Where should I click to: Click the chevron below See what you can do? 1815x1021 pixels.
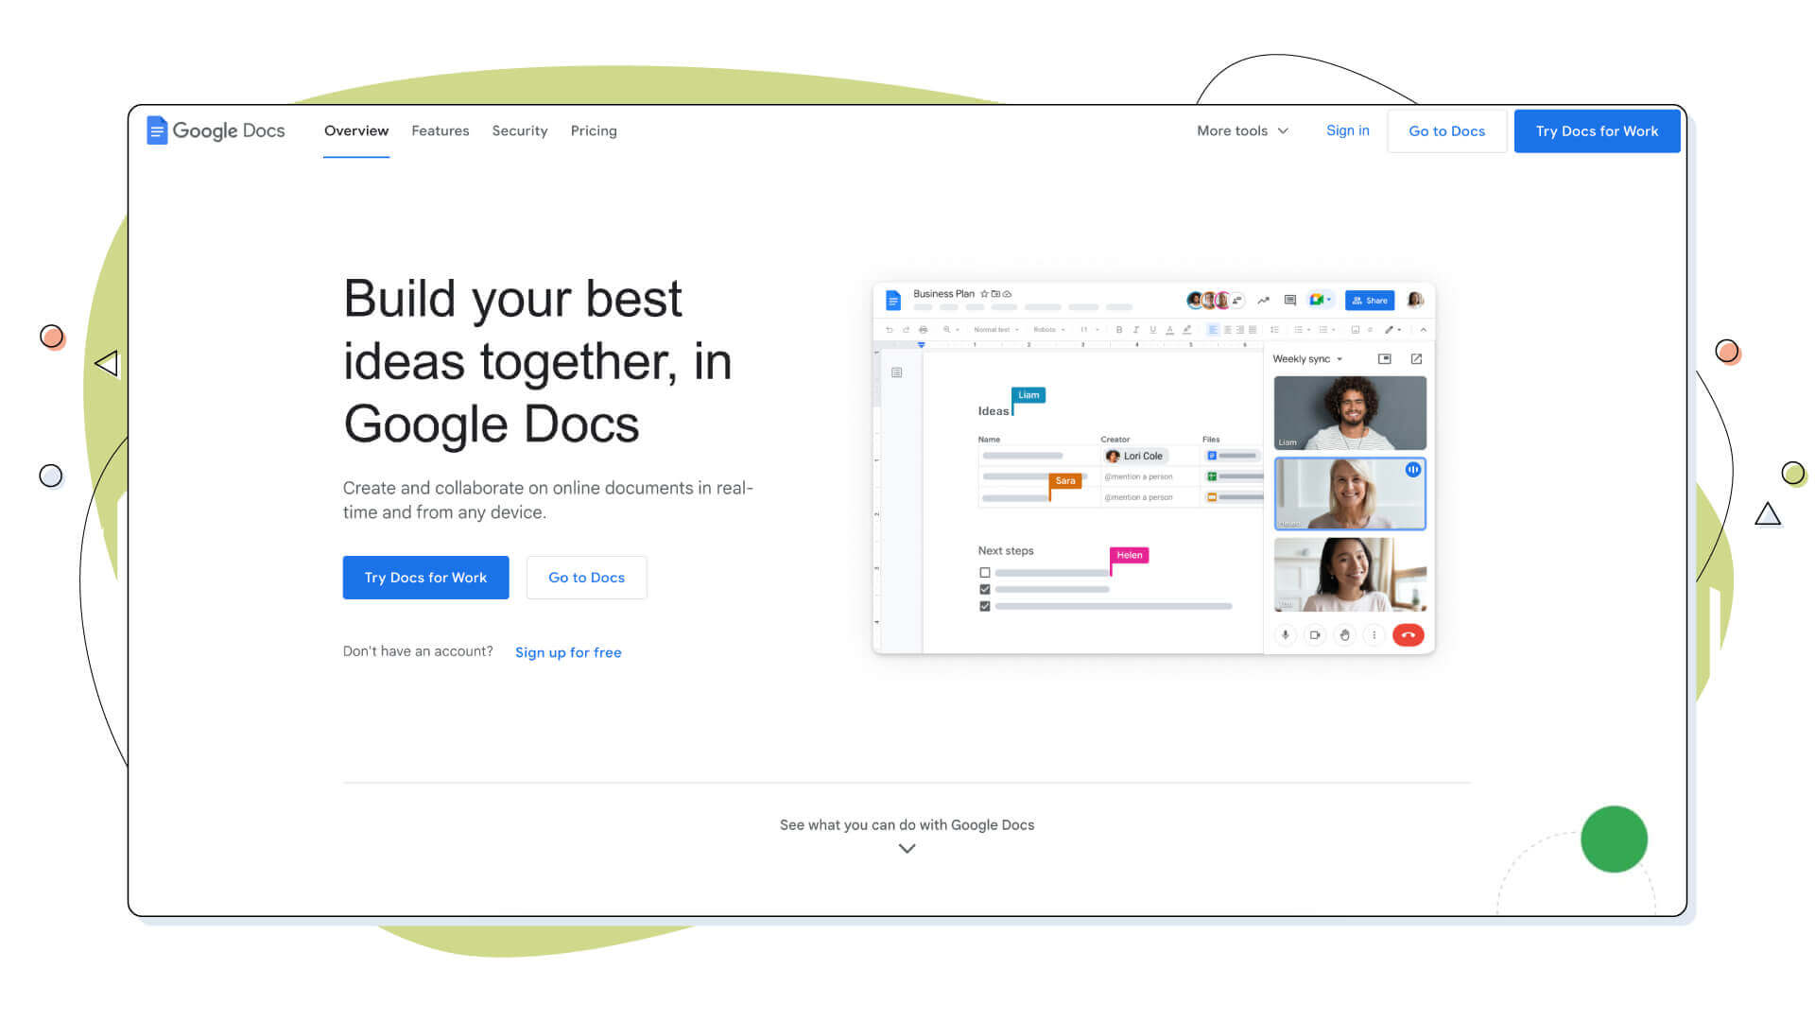907,849
